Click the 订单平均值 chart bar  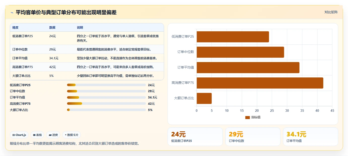click(x=248, y=68)
